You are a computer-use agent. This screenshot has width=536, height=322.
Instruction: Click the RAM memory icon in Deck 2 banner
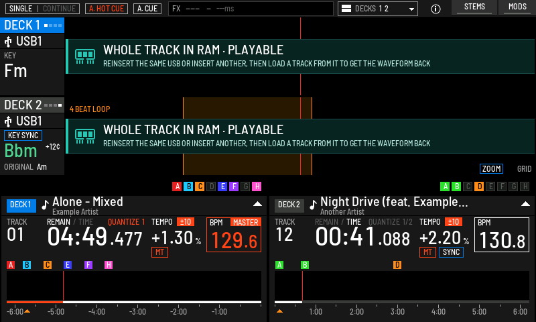(x=85, y=136)
